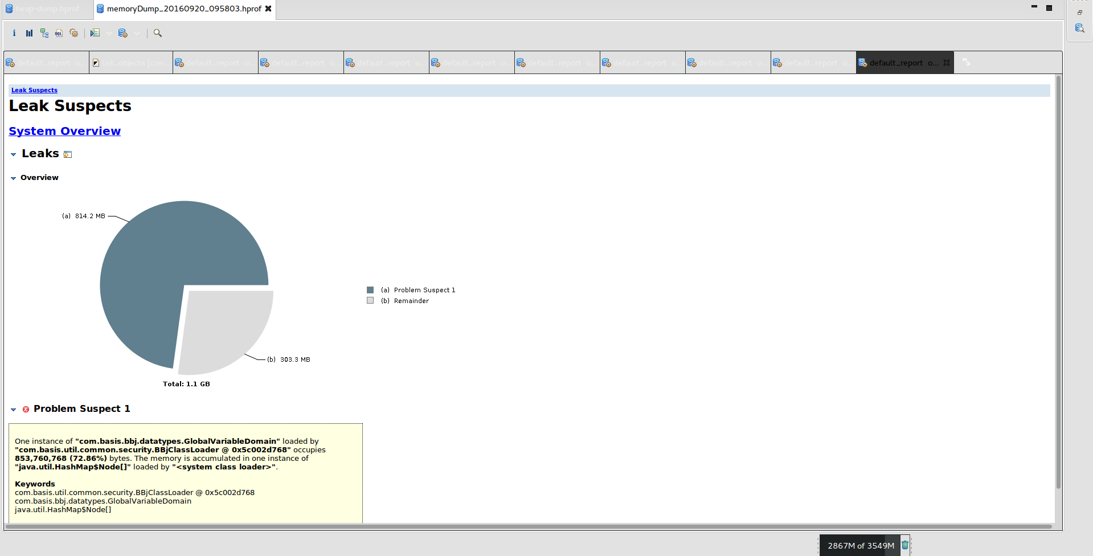Open the Dominator Tree toolbar icon
This screenshot has width=1093, height=556.
(44, 33)
